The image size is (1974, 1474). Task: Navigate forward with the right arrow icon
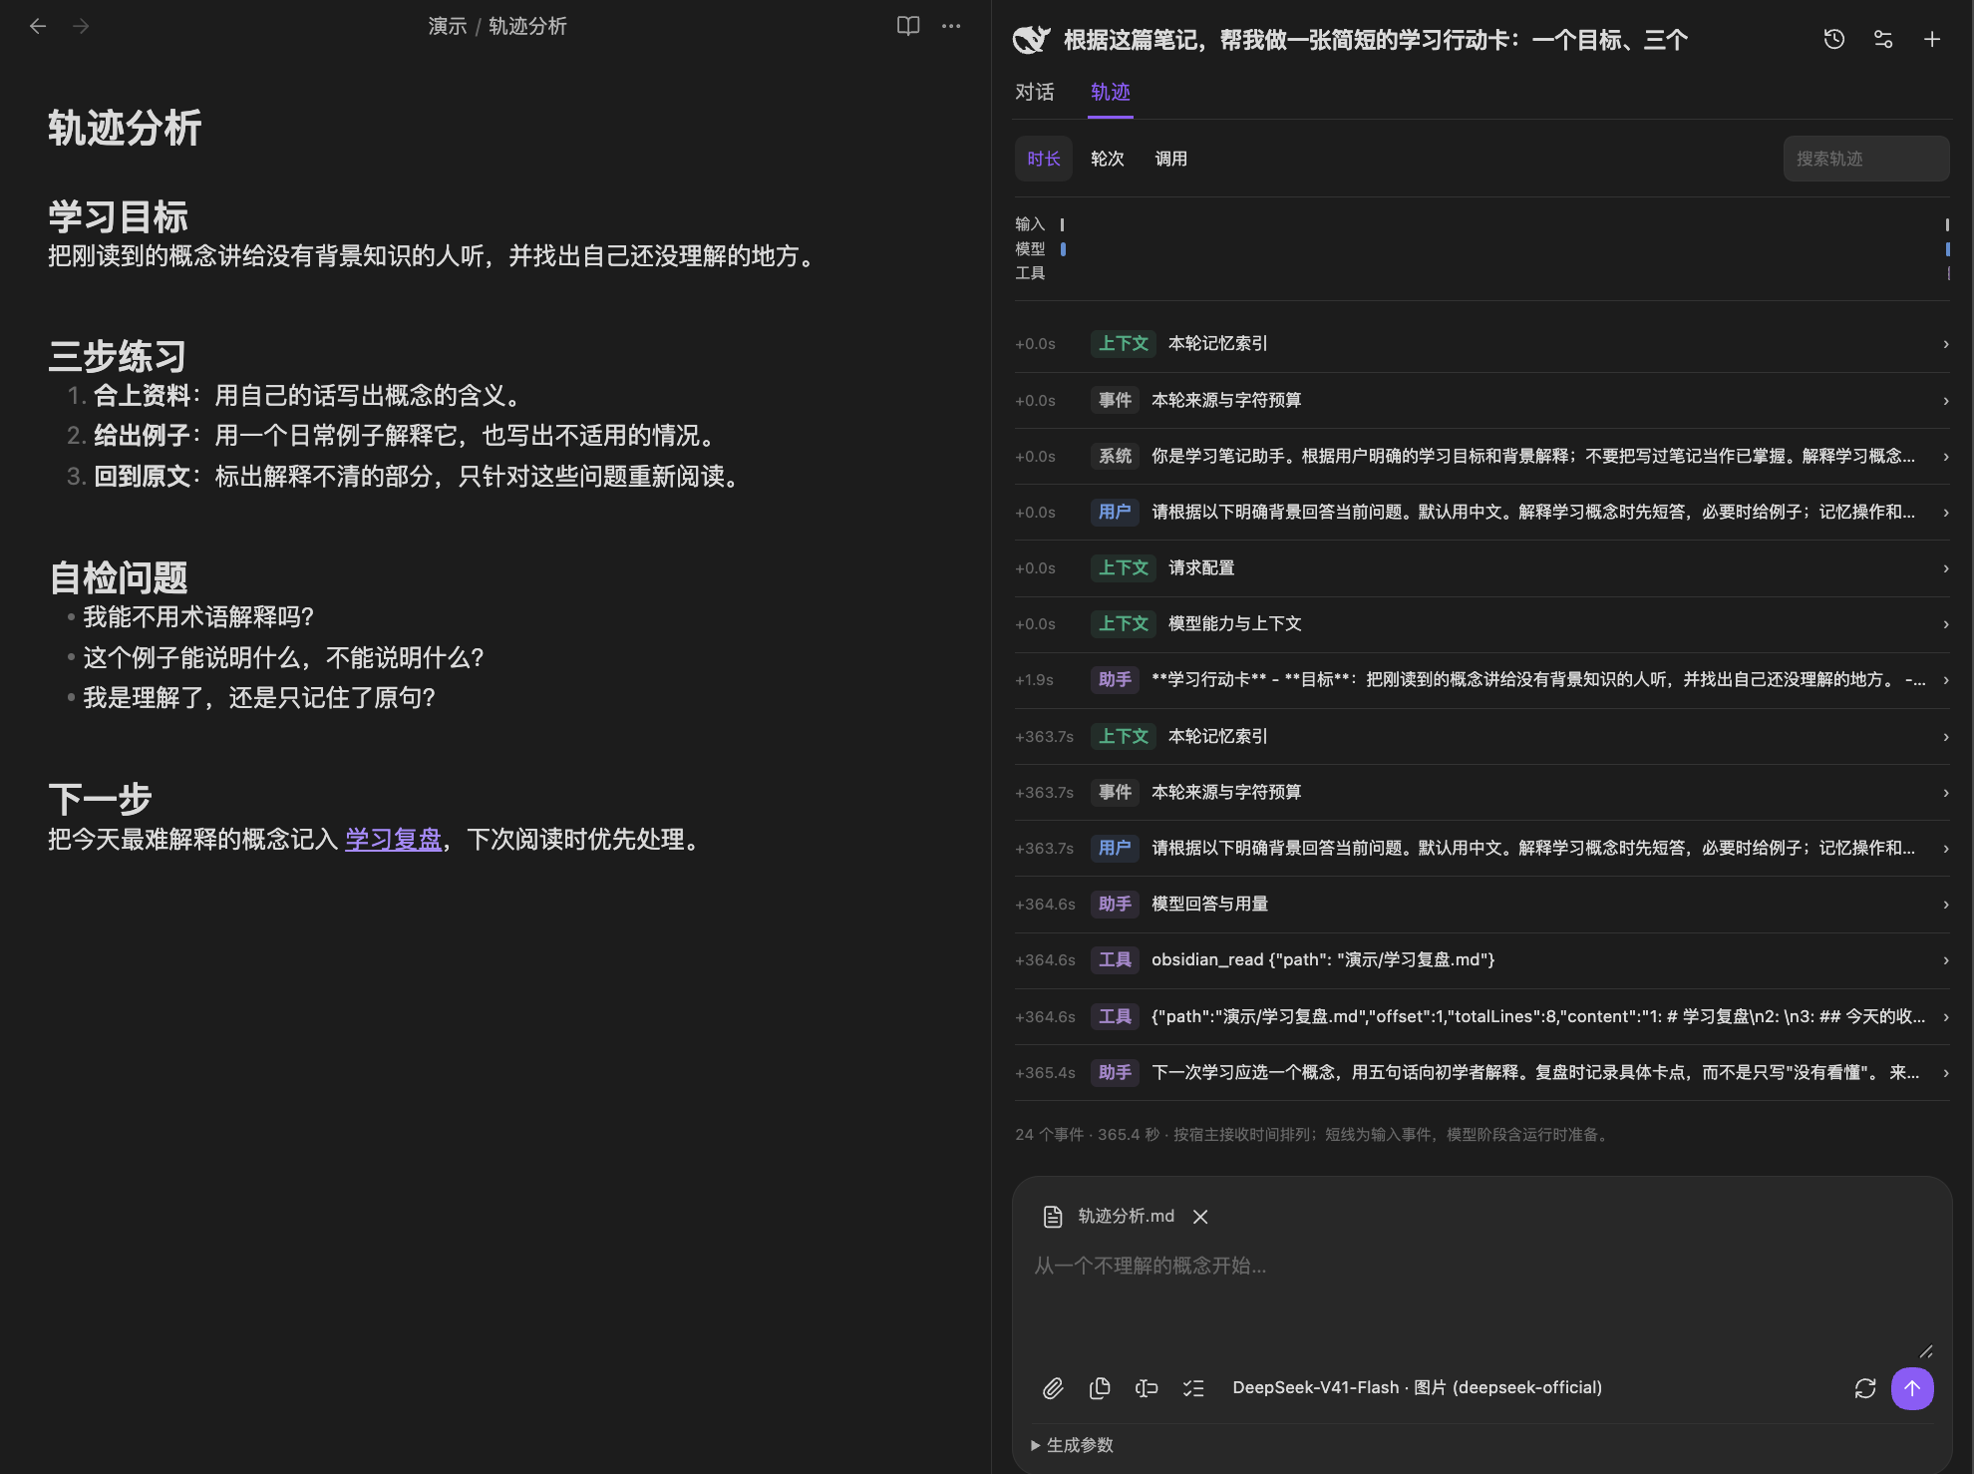[x=82, y=26]
